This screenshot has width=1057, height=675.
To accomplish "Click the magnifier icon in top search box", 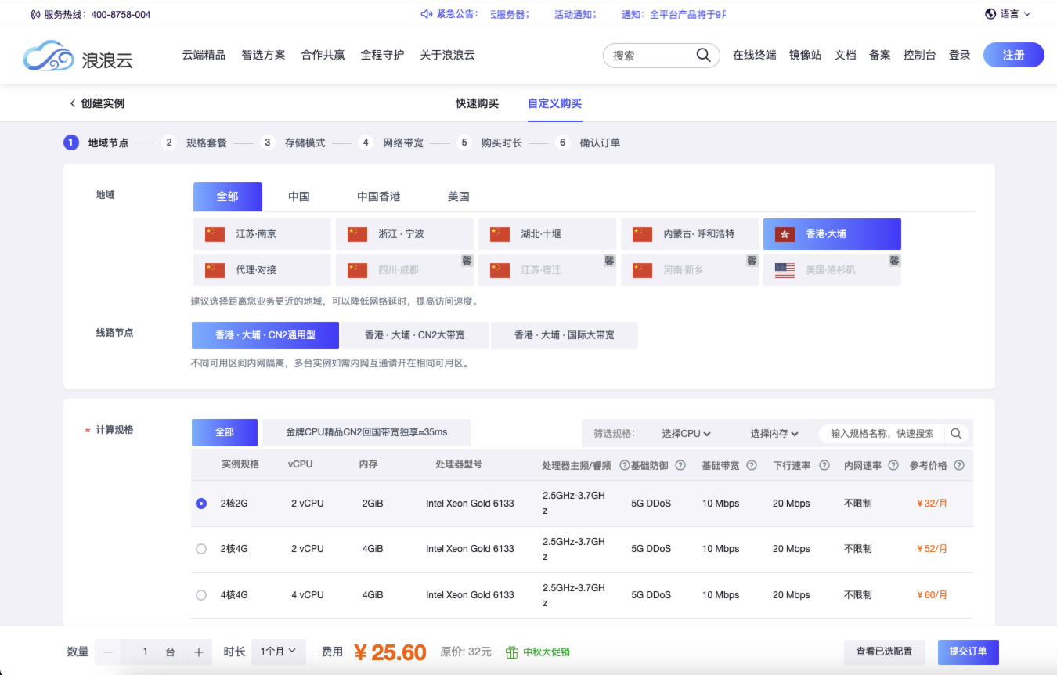I will click(703, 55).
